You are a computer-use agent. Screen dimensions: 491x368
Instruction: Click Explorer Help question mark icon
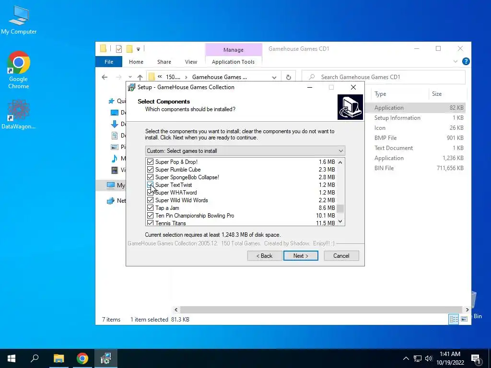[x=466, y=61]
